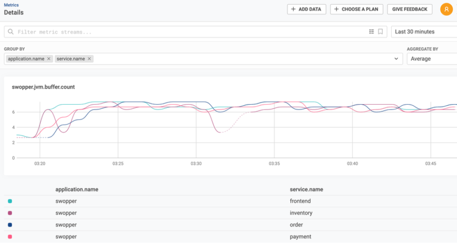Image resolution: width=457 pixels, height=245 pixels.
Task: Expand the Group By dropdown chevron
Action: (x=396, y=59)
